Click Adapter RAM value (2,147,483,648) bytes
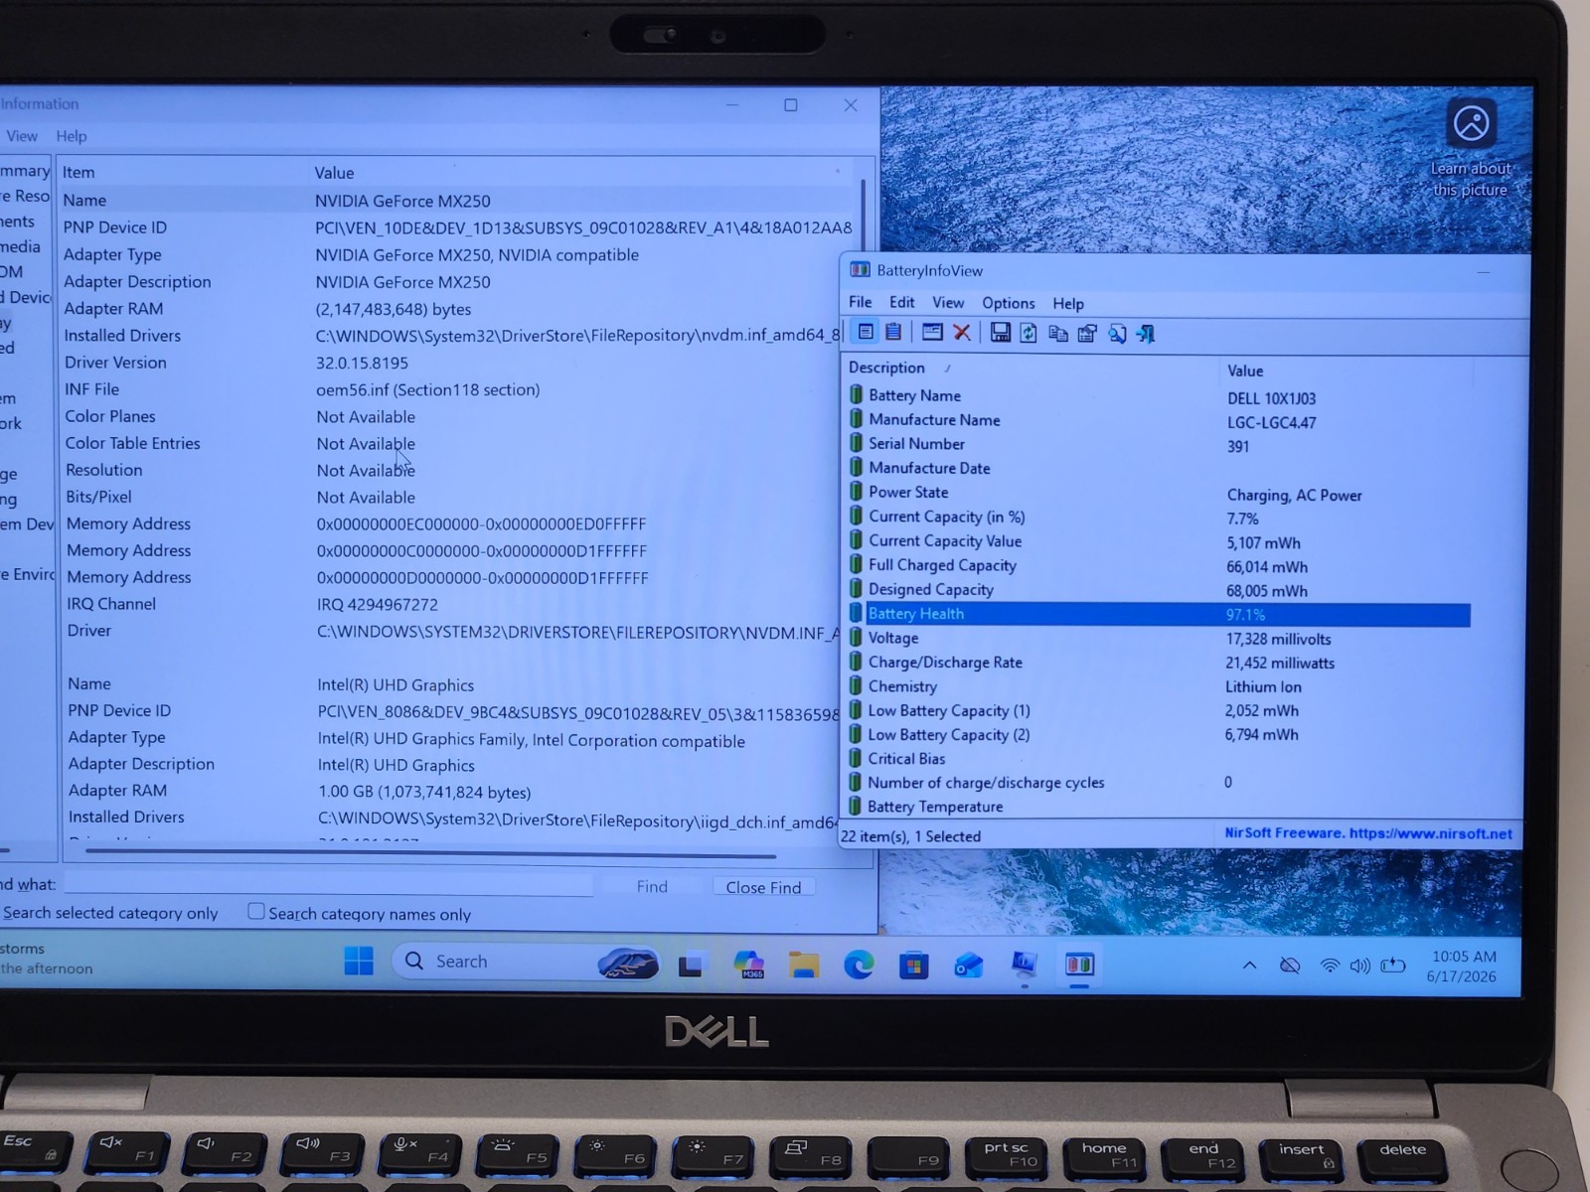The height and width of the screenshot is (1192, 1590). pyautogui.click(x=394, y=309)
